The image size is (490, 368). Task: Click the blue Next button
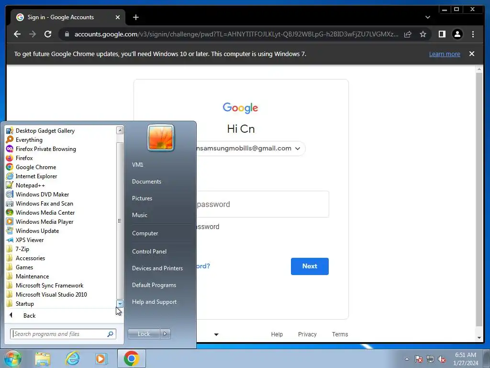310,266
